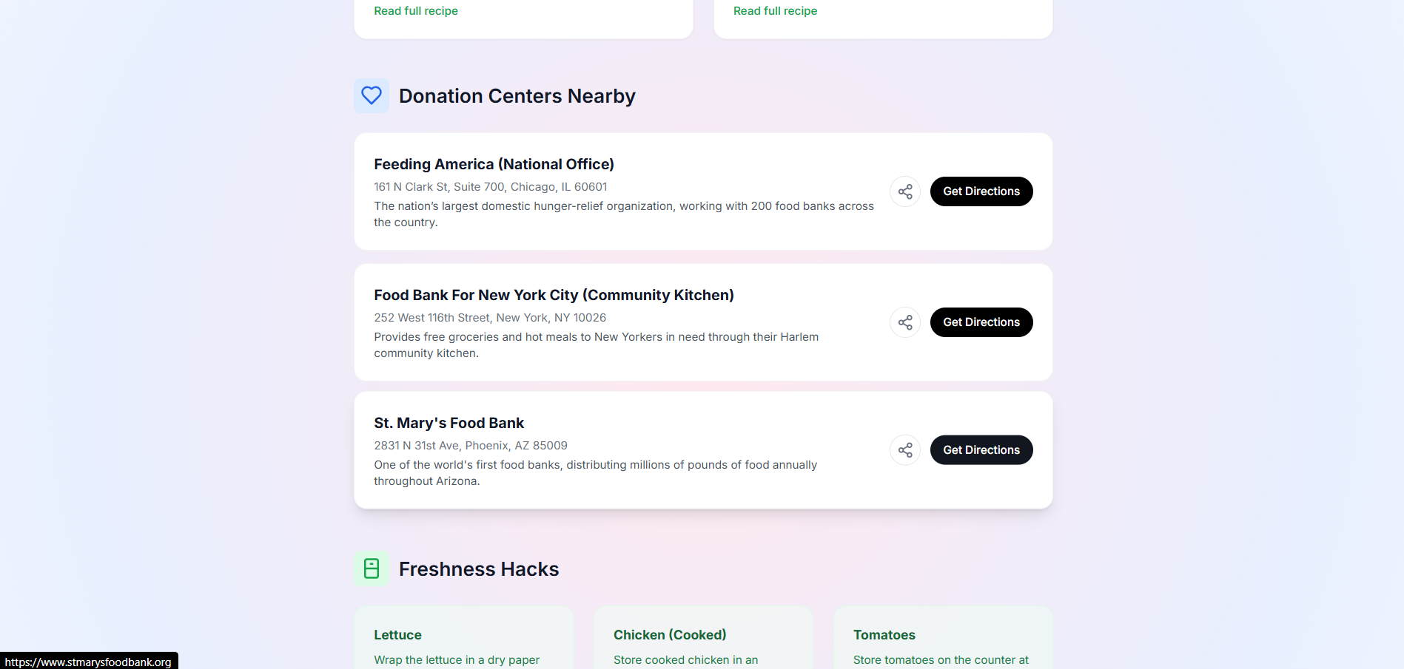Image resolution: width=1404 pixels, height=669 pixels.
Task: Click the refrigerator icon beside Freshness Hacks
Action: pyautogui.click(x=371, y=568)
